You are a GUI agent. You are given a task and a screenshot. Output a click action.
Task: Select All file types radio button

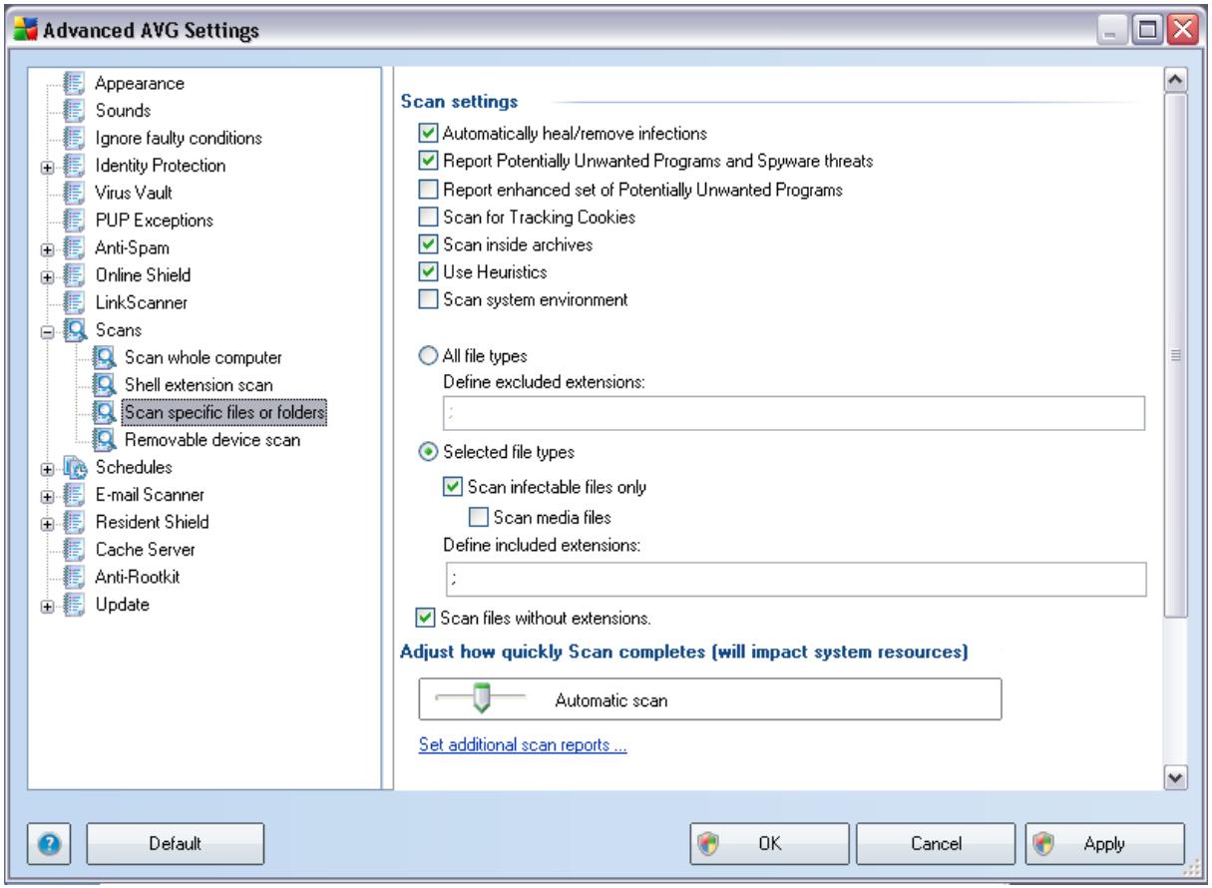[427, 355]
